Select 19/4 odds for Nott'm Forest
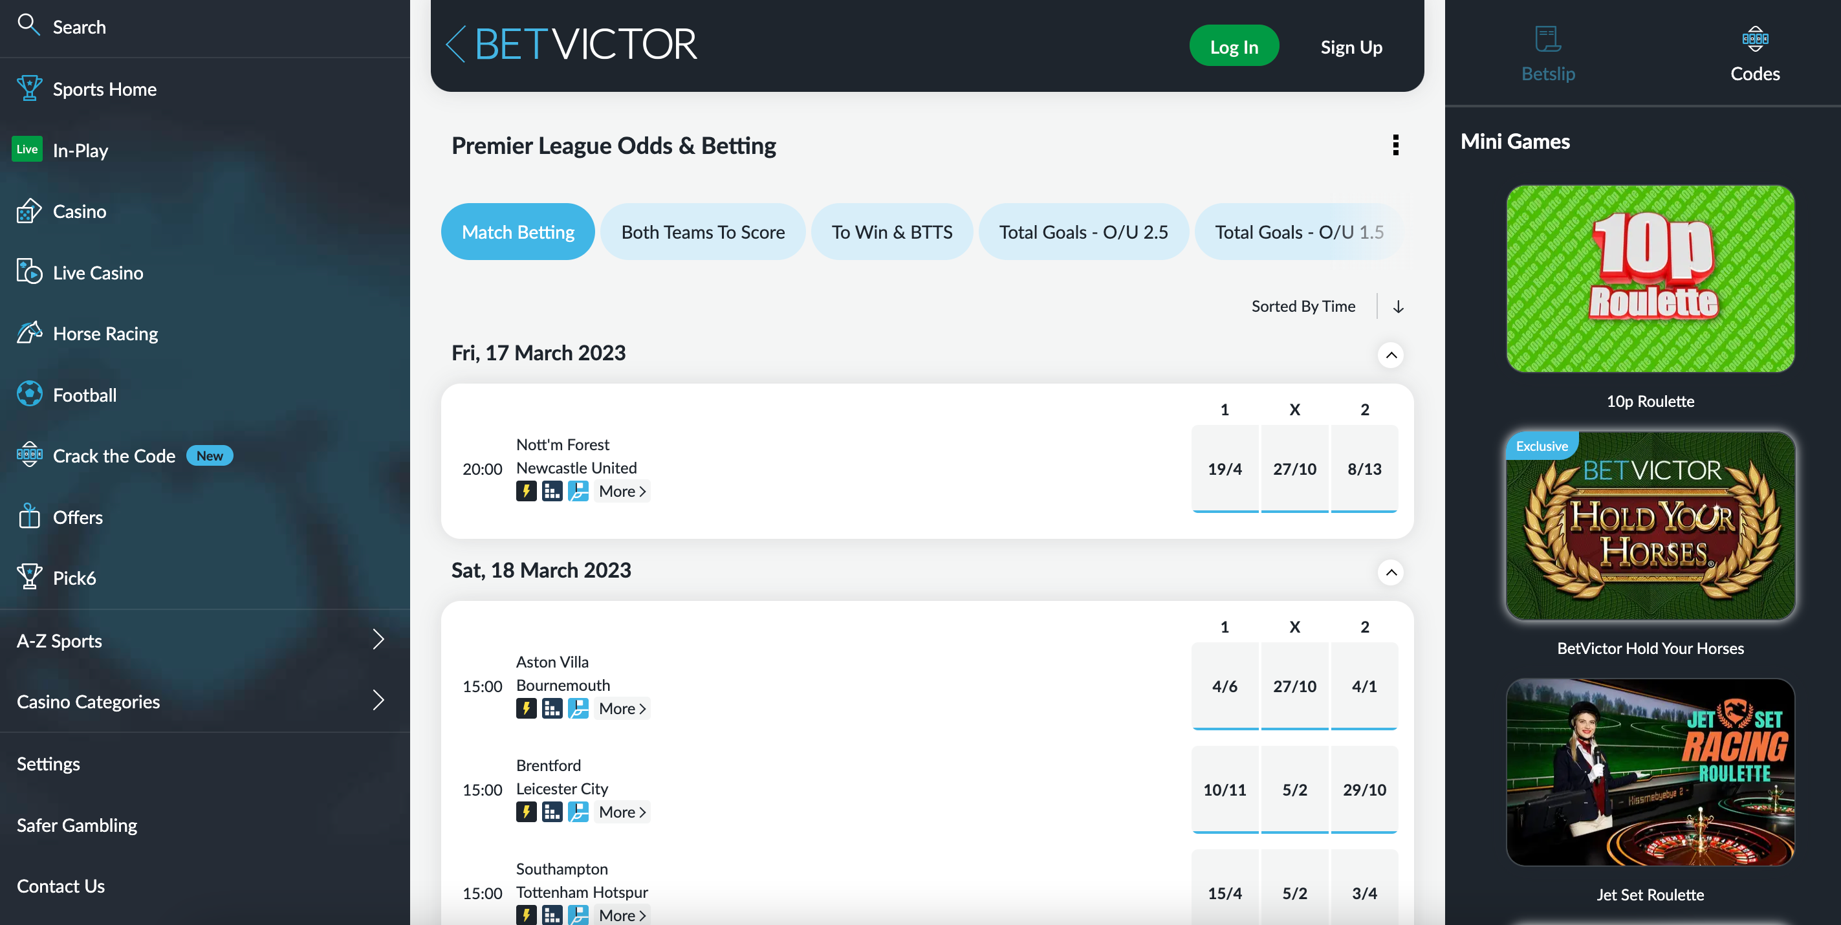The height and width of the screenshot is (925, 1841). pos(1225,469)
